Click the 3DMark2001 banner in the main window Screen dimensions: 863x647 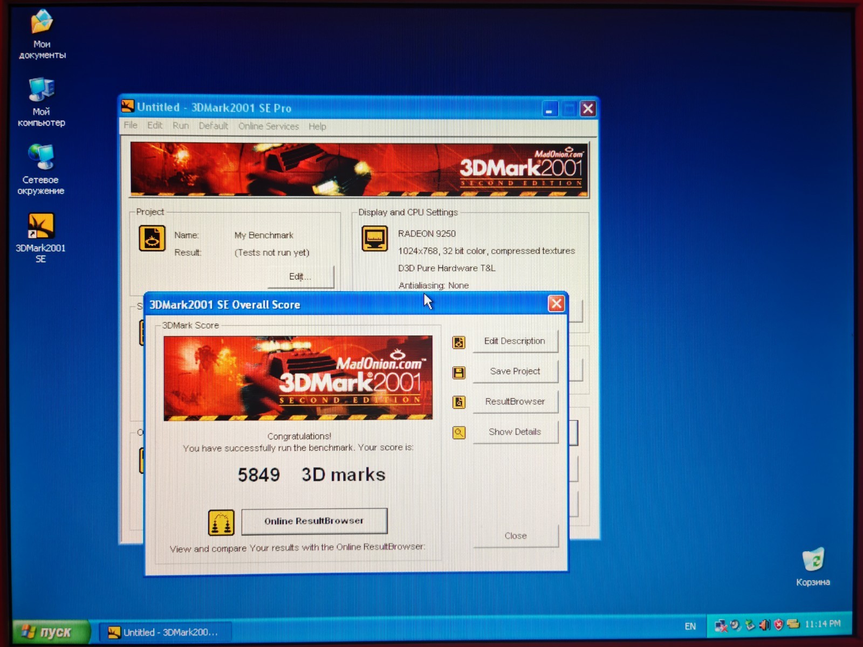[359, 169]
